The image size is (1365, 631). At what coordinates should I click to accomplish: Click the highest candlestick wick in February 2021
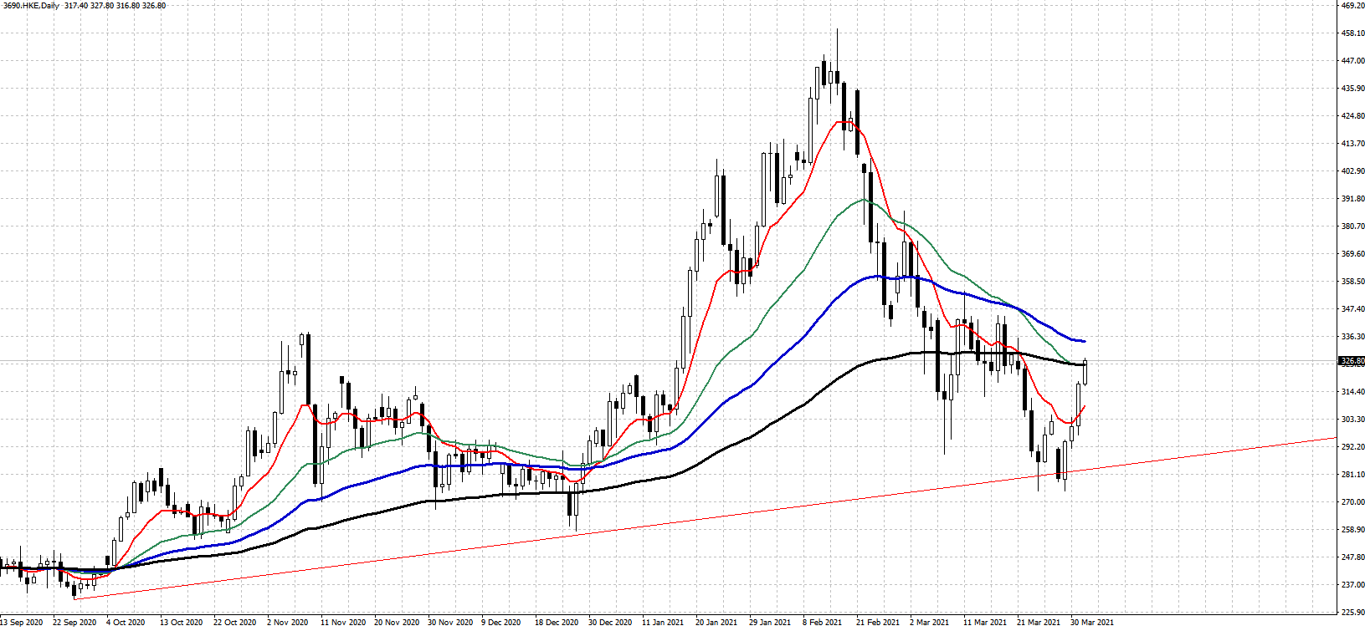[x=837, y=31]
